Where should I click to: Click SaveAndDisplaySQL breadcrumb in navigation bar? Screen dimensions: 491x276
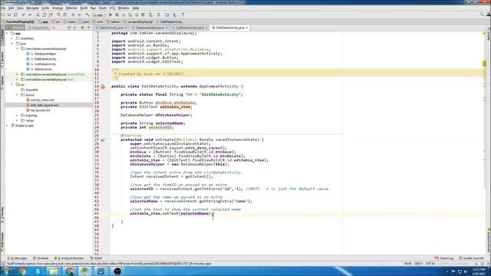pyautogui.click(x=18, y=22)
